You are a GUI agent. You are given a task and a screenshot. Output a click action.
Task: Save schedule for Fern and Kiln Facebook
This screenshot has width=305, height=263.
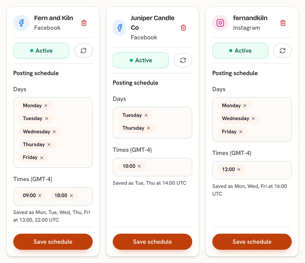click(53, 242)
